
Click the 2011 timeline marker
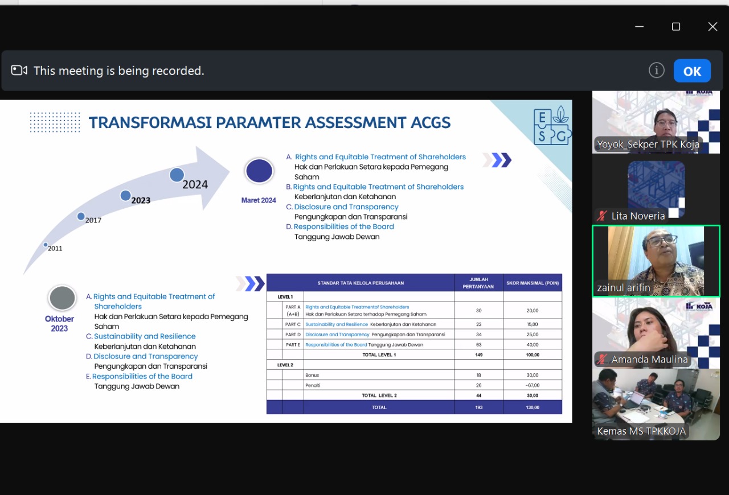tap(46, 245)
